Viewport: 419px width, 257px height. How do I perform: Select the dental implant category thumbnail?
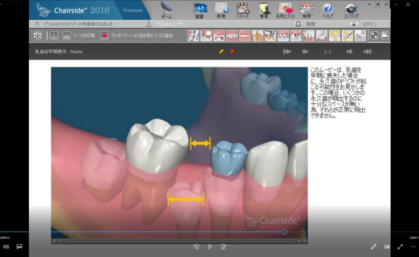(x=296, y=35)
